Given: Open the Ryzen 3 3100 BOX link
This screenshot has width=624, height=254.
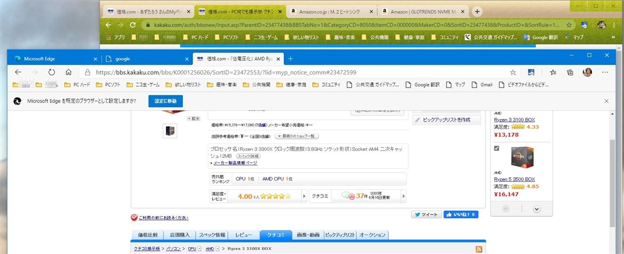Looking at the screenshot, I should [514, 120].
